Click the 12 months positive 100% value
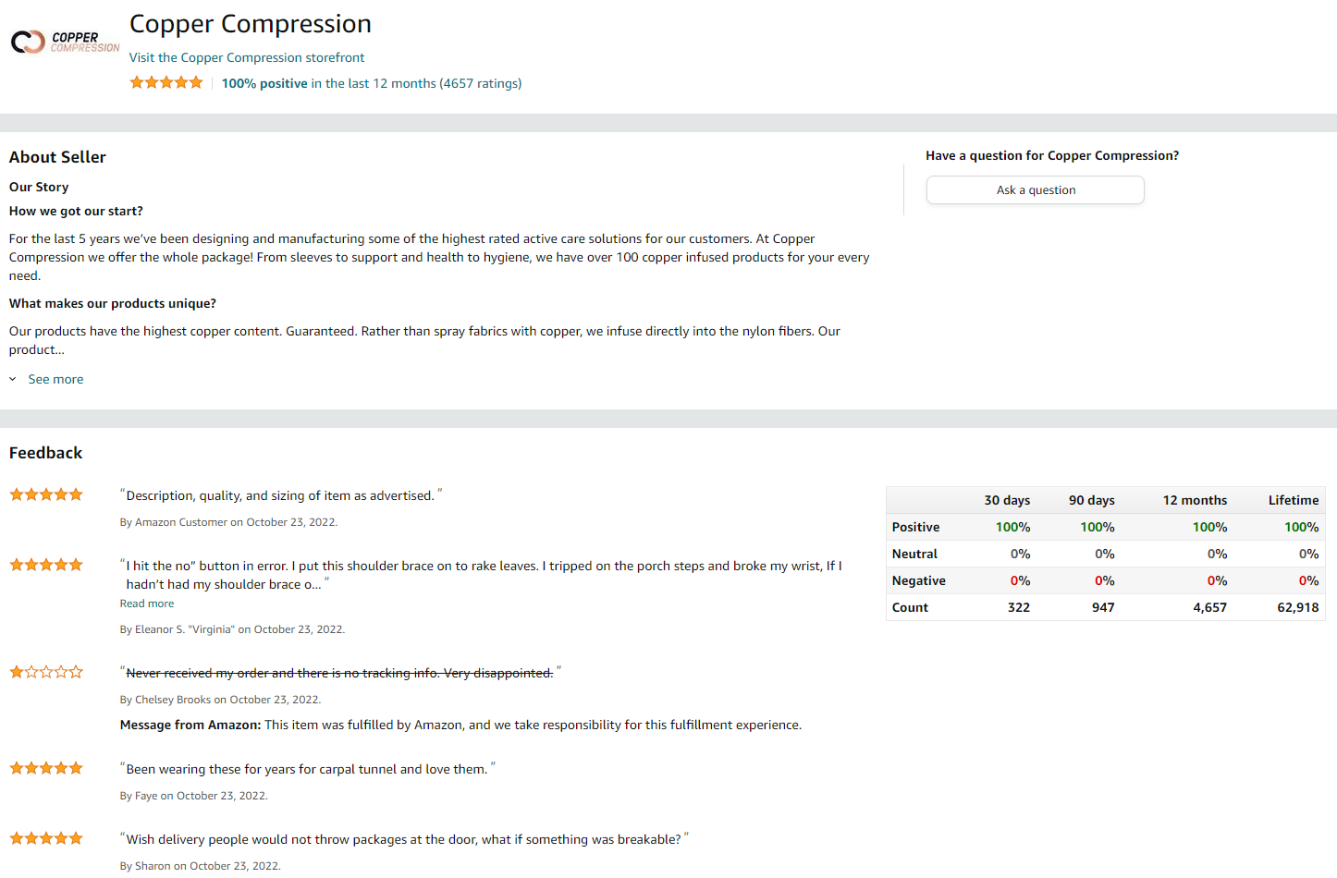Image resolution: width=1337 pixels, height=878 pixels. 1209,527
